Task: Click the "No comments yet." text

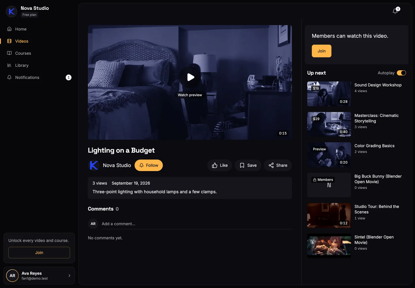Action: coord(105,238)
